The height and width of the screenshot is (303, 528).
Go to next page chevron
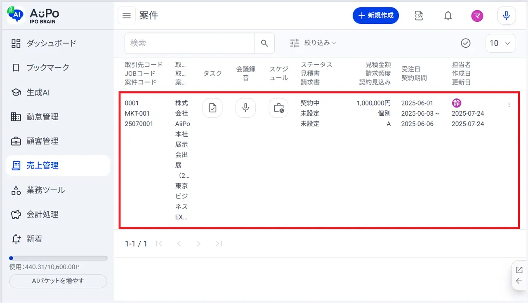click(198, 244)
